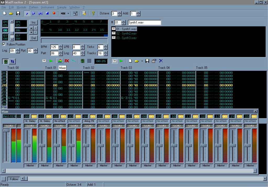The width and height of the screenshot is (268, 187).
Task: Click the Master volume fader handle
Action: coord(6,130)
